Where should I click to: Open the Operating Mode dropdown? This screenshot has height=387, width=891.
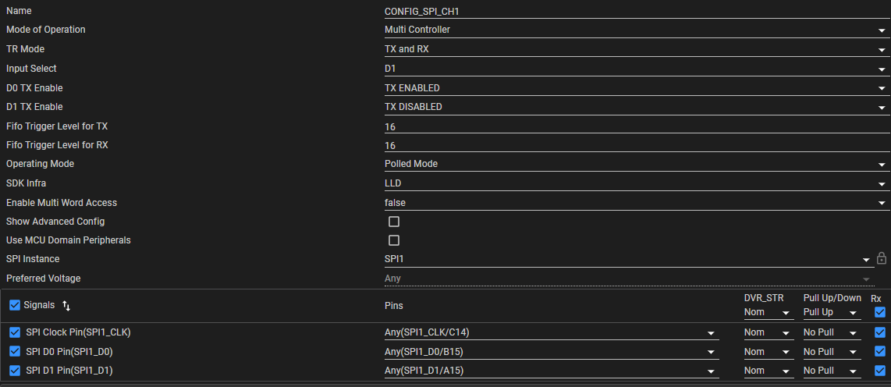pyautogui.click(x=637, y=164)
